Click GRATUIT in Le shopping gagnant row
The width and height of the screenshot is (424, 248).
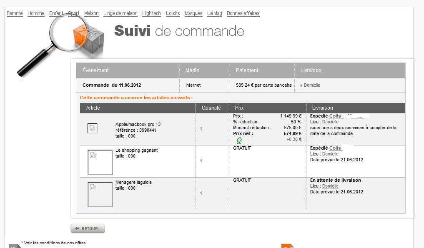pos(242,148)
